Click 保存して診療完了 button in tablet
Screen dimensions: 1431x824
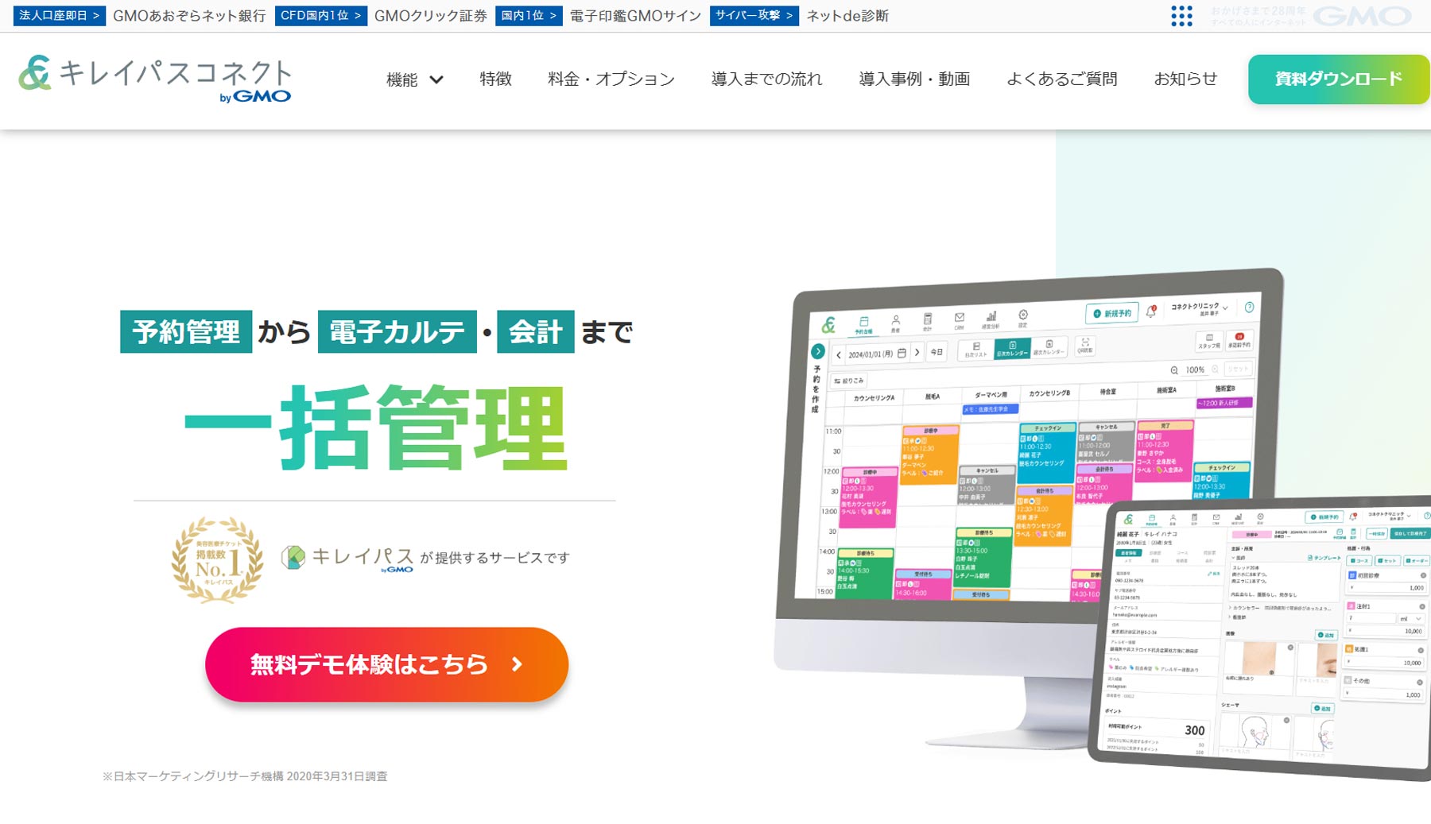(1410, 533)
